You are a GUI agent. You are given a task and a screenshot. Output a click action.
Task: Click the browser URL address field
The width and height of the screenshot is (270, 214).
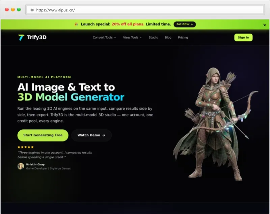pos(145,10)
